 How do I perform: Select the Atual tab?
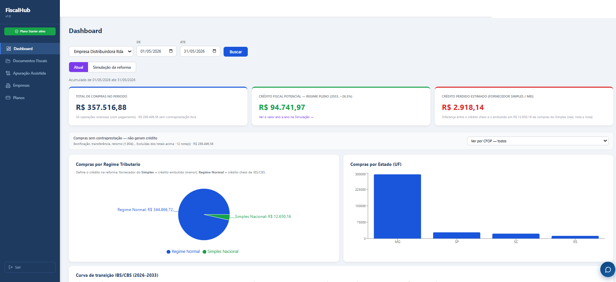(79, 67)
